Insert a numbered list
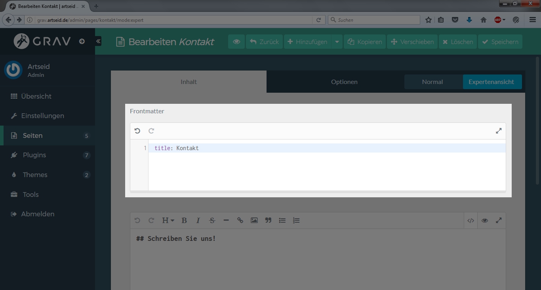 (296, 221)
